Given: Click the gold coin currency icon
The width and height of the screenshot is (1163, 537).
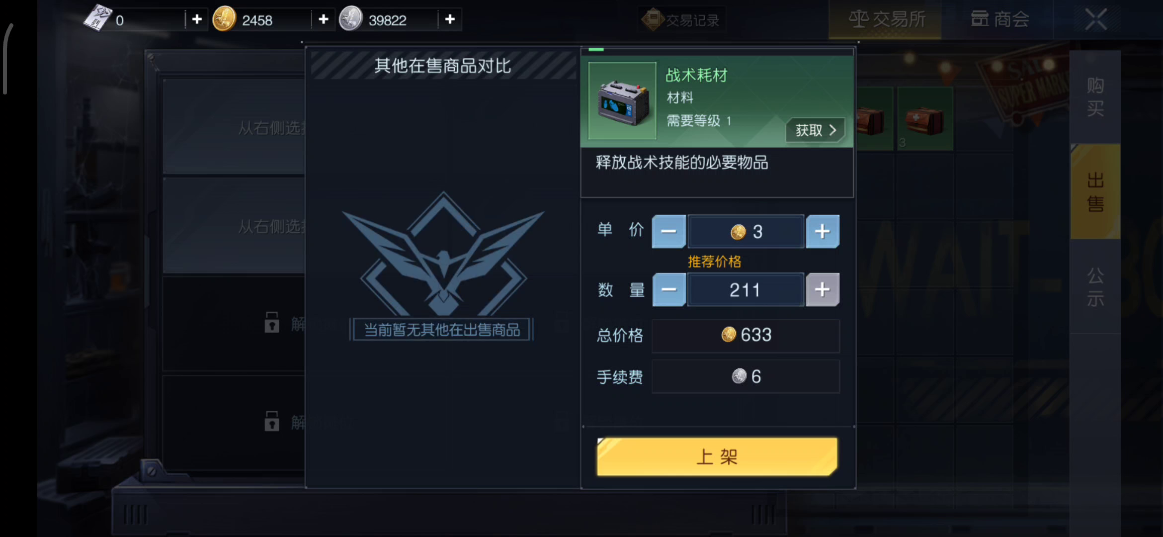Looking at the screenshot, I should 224,19.
